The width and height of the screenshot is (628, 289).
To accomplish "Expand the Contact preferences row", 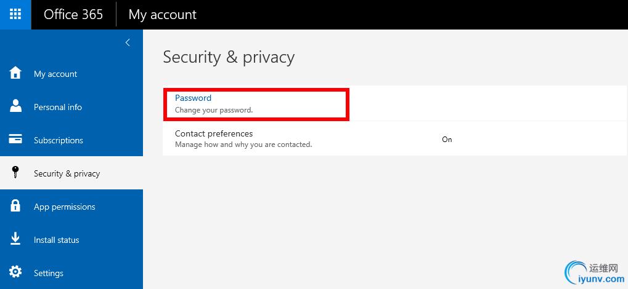I will (394, 138).
